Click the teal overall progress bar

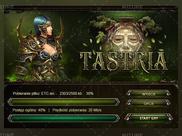pyautogui.click(x=64, y=118)
